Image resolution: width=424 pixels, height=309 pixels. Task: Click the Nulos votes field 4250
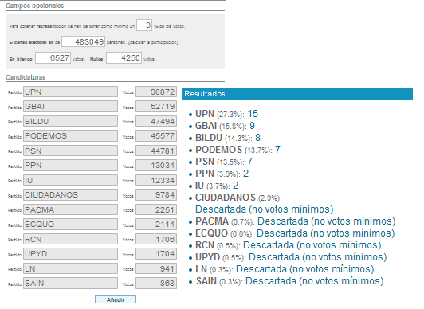click(124, 58)
